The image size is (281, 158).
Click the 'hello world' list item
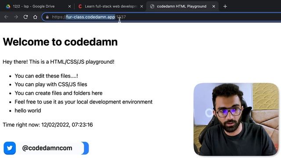(28, 111)
